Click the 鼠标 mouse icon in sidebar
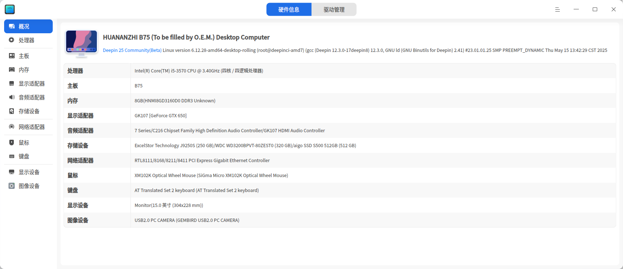623x269 pixels. click(12, 143)
